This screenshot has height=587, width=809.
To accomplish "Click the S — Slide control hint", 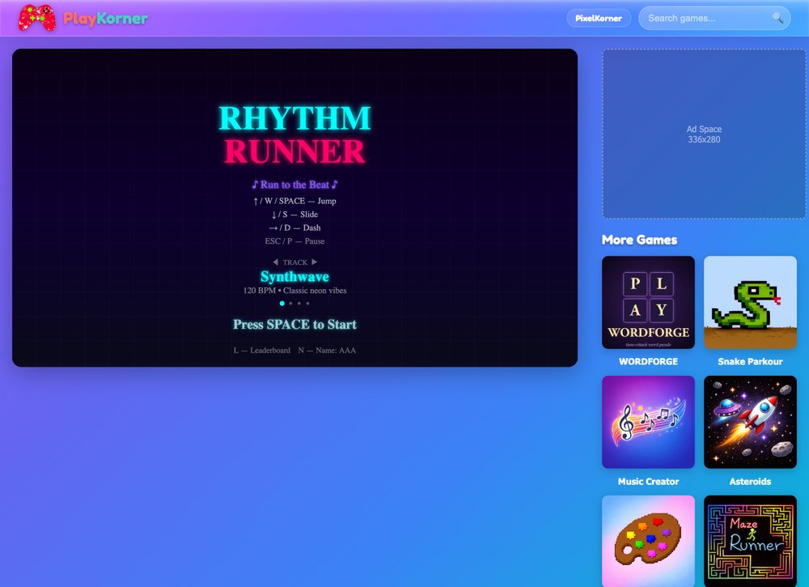I will pos(294,215).
